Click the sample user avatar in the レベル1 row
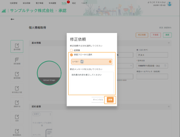 point(82,62)
